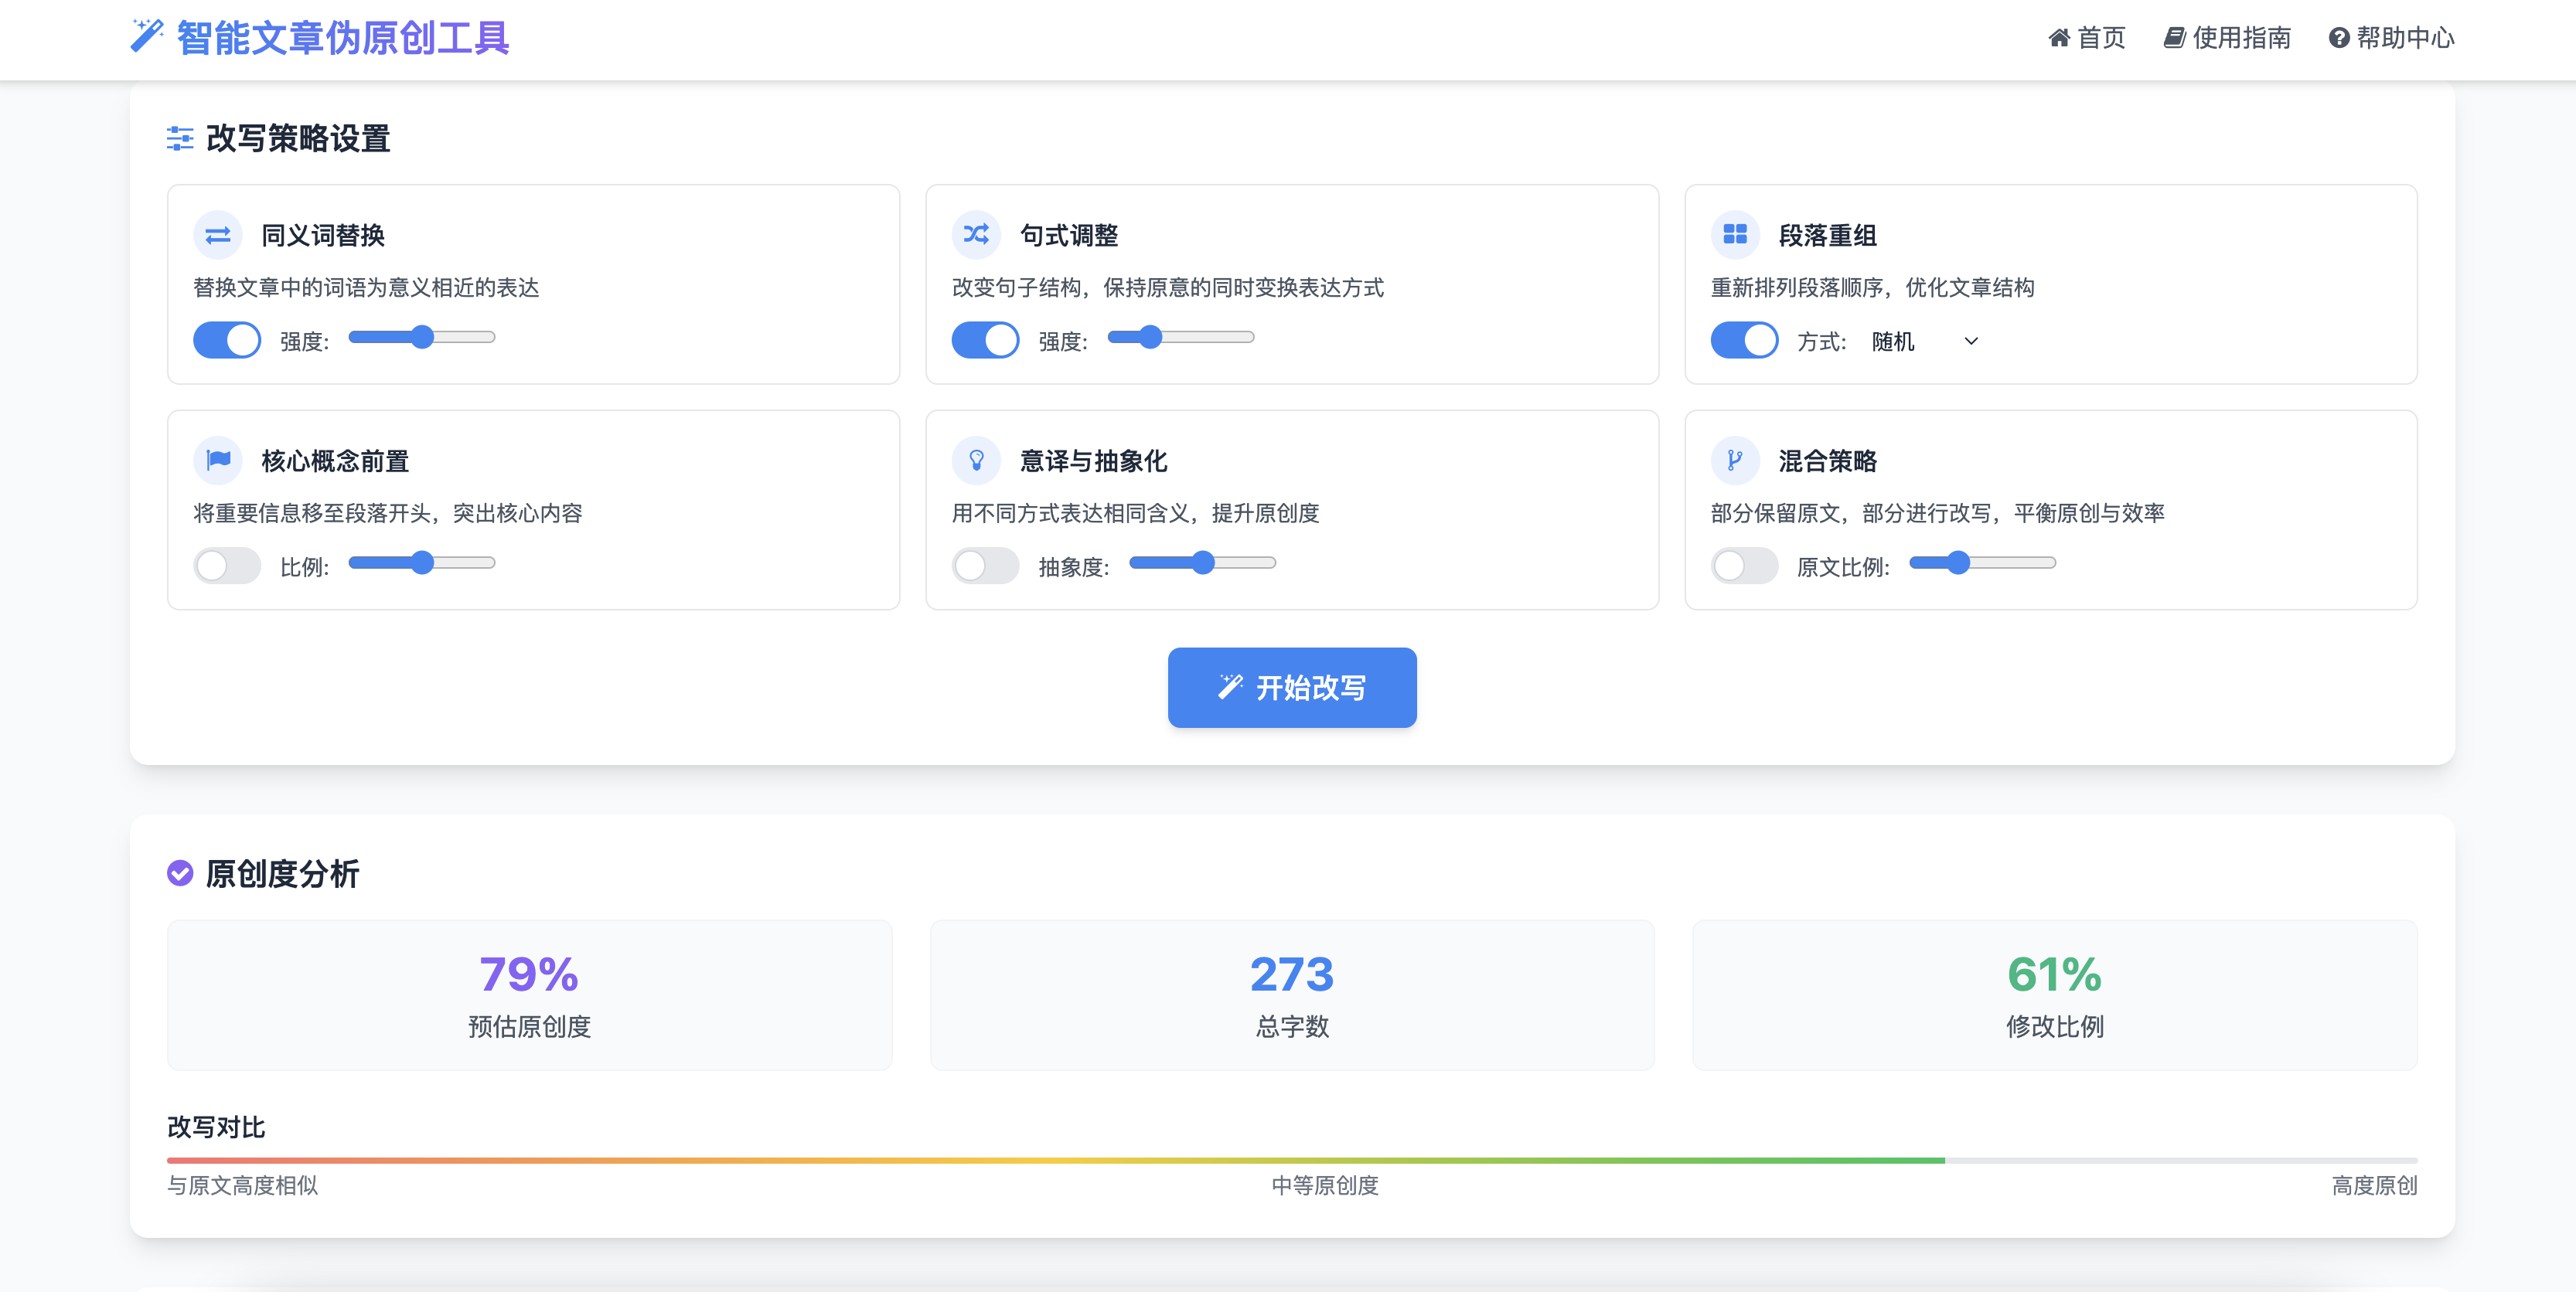Disable the 同义词替换 toggle
Screen dimensions: 2576x1292
pyautogui.click(x=227, y=341)
